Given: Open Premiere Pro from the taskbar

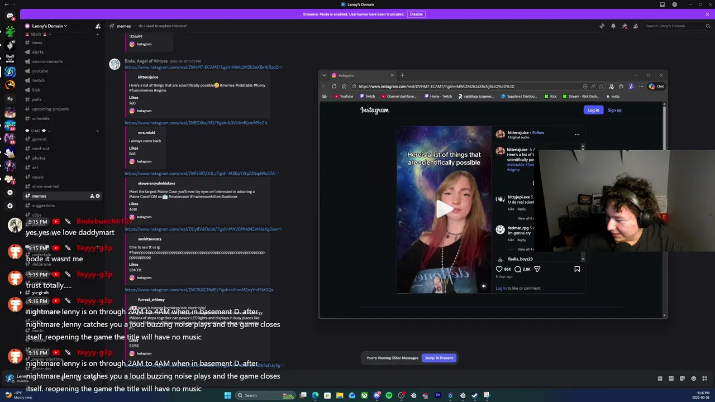Looking at the screenshot, I should (x=438, y=395).
